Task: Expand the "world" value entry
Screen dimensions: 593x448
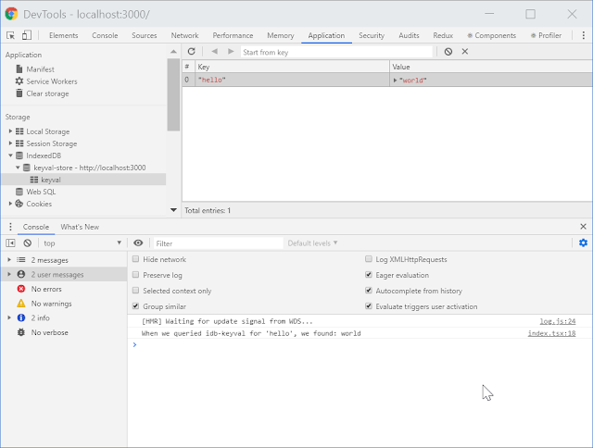Action: click(395, 81)
